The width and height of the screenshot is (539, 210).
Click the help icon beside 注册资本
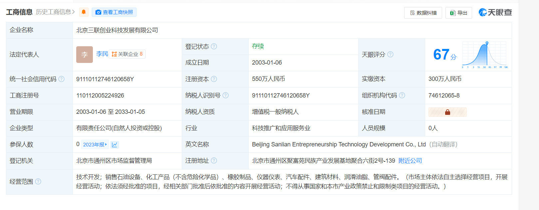[x=214, y=79]
